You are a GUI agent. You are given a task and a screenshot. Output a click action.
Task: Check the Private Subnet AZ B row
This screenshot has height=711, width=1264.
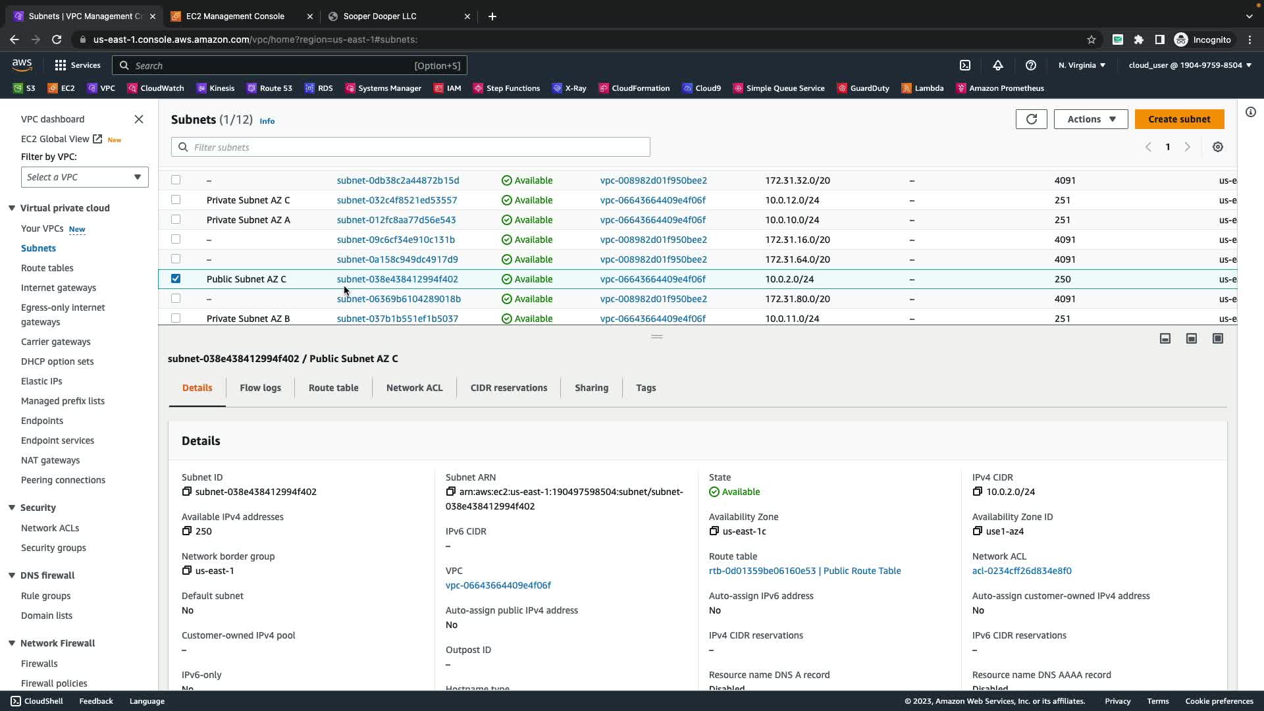click(x=176, y=318)
